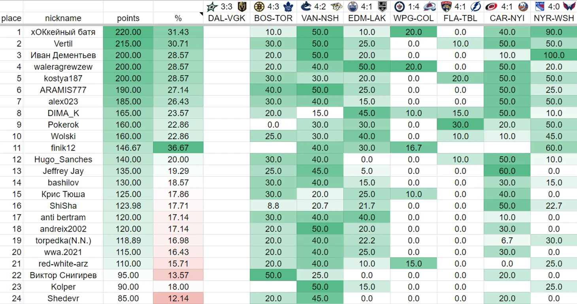This screenshot has width=577, height=304.
Task: Select nickname cell 'Shedevr'
Action: [63, 298]
